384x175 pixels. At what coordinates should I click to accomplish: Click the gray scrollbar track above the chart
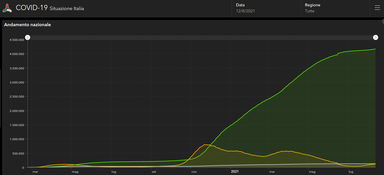click(x=201, y=37)
